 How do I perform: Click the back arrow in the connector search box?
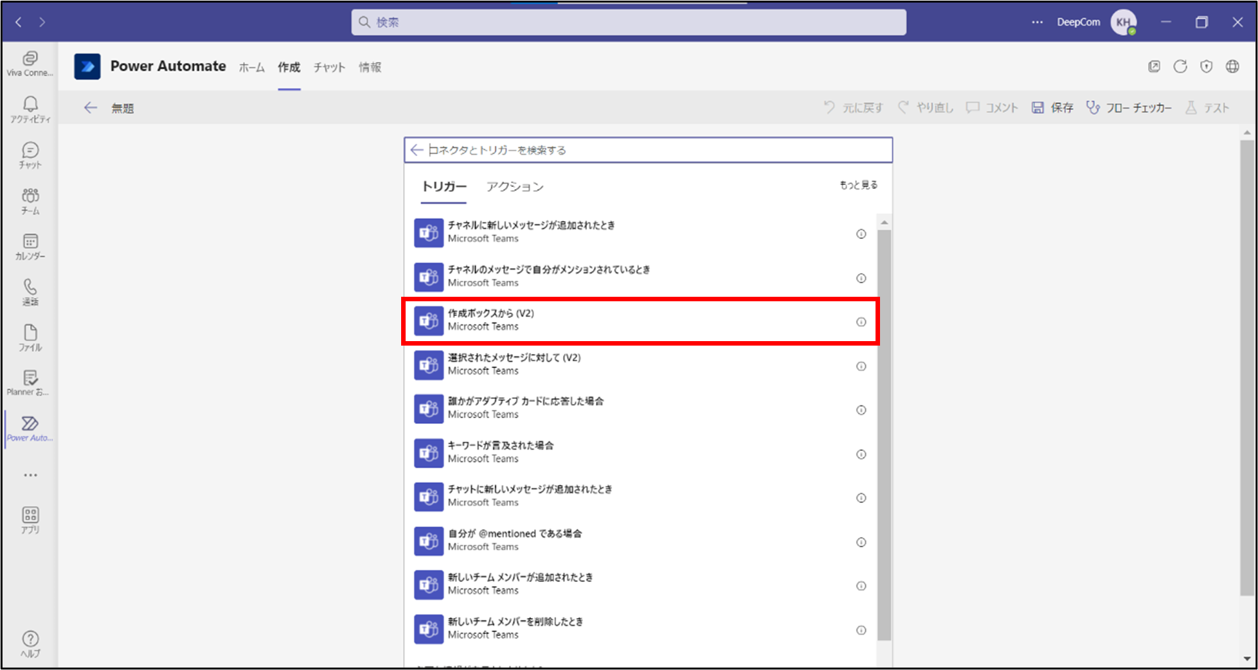pyautogui.click(x=417, y=150)
